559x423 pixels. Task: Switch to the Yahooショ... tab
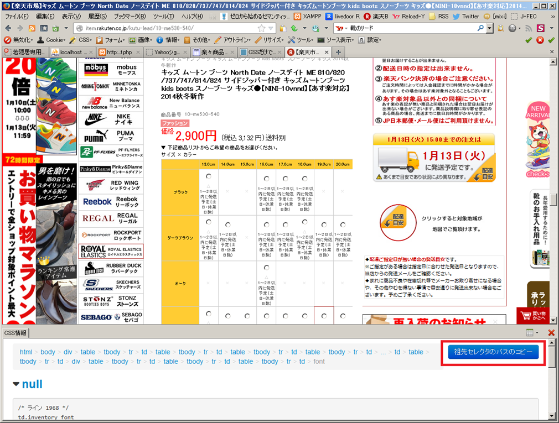coord(167,52)
